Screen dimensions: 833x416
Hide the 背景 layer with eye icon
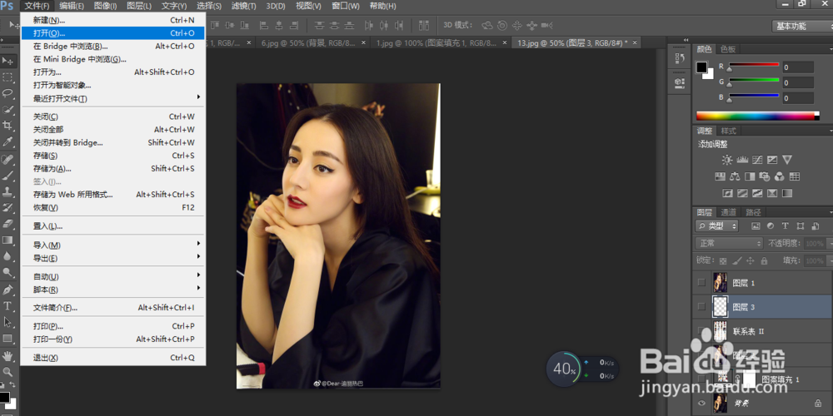(701, 404)
